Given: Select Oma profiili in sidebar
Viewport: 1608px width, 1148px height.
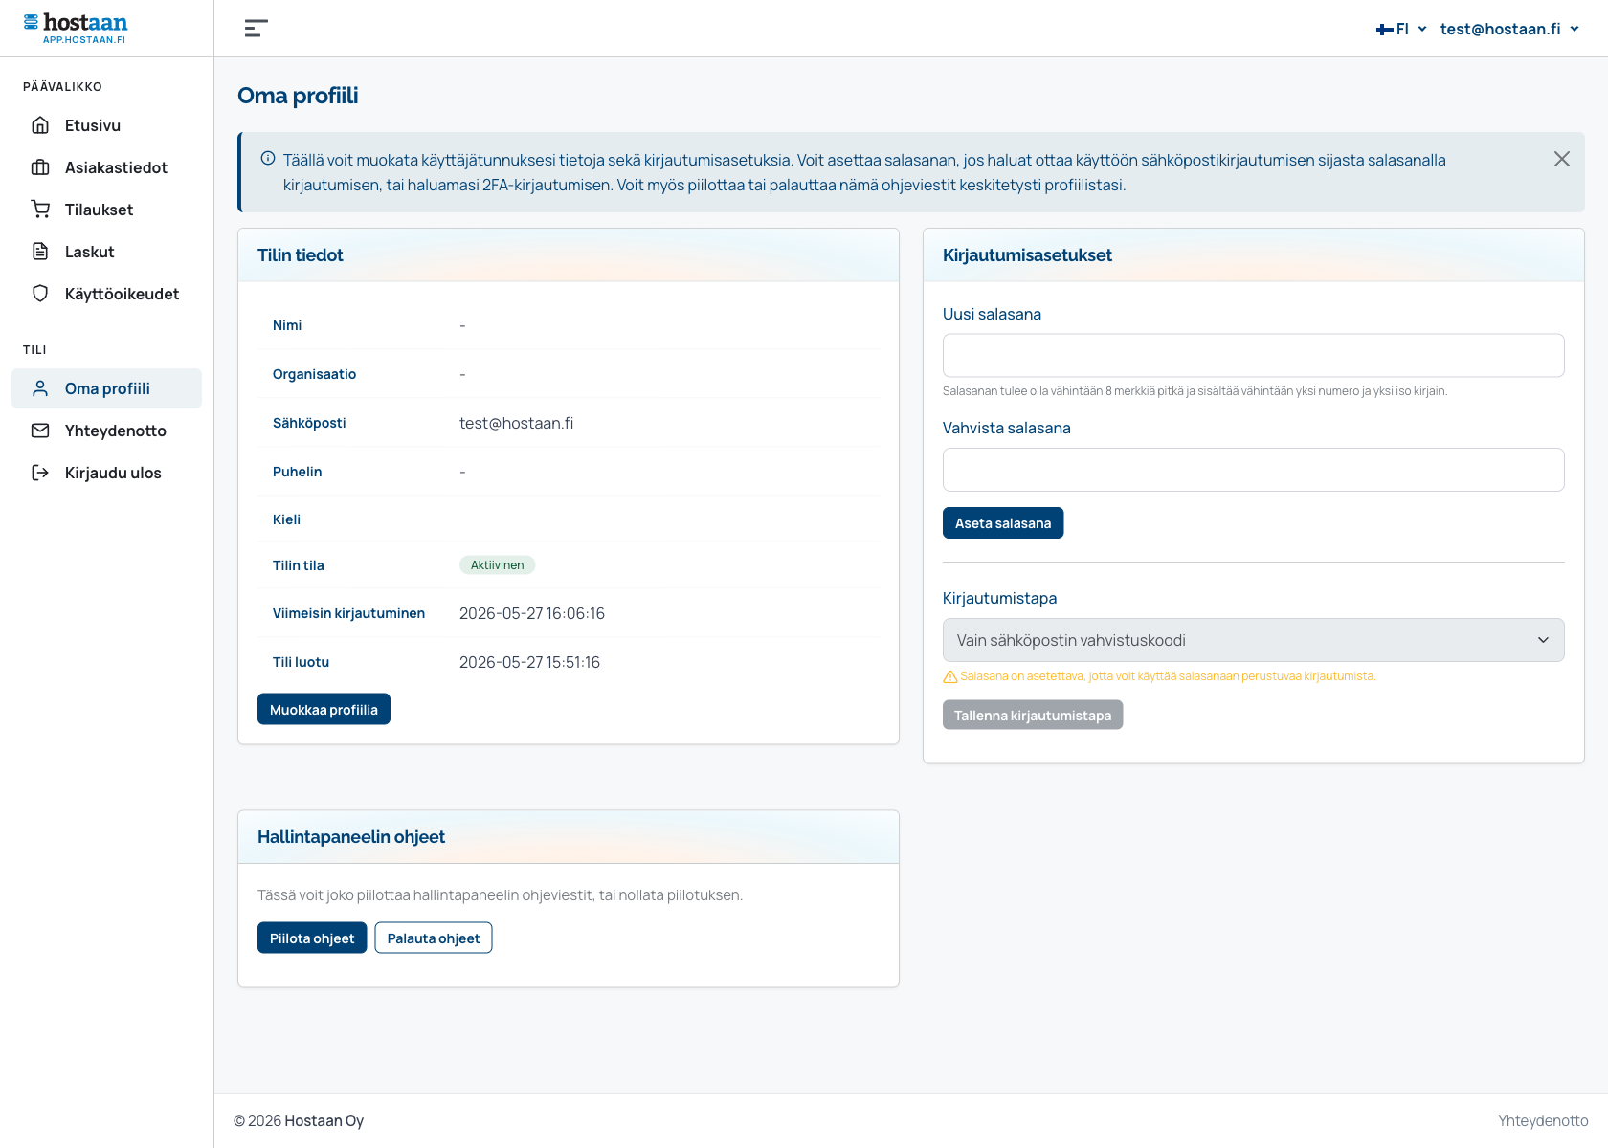Looking at the screenshot, I should [106, 388].
